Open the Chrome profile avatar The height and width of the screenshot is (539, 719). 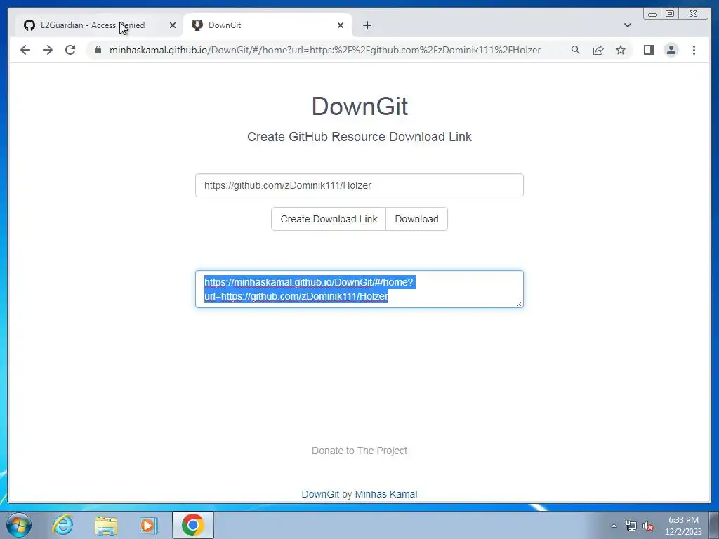[x=671, y=50]
